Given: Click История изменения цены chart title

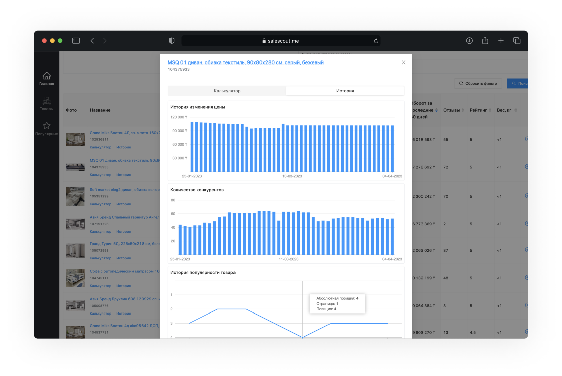Looking at the screenshot, I should click(x=198, y=107).
